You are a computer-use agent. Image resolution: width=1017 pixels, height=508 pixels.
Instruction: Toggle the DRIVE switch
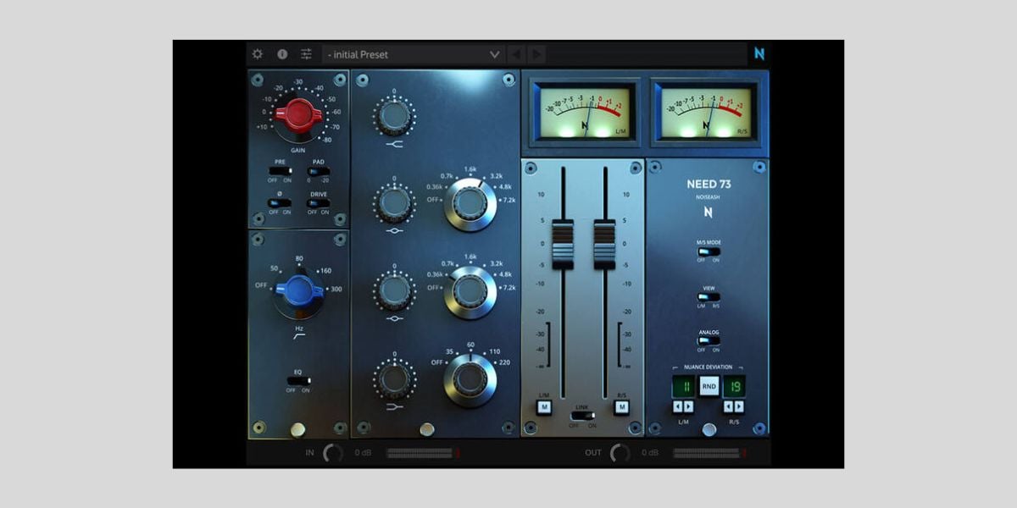pyautogui.click(x=319, y=203)
